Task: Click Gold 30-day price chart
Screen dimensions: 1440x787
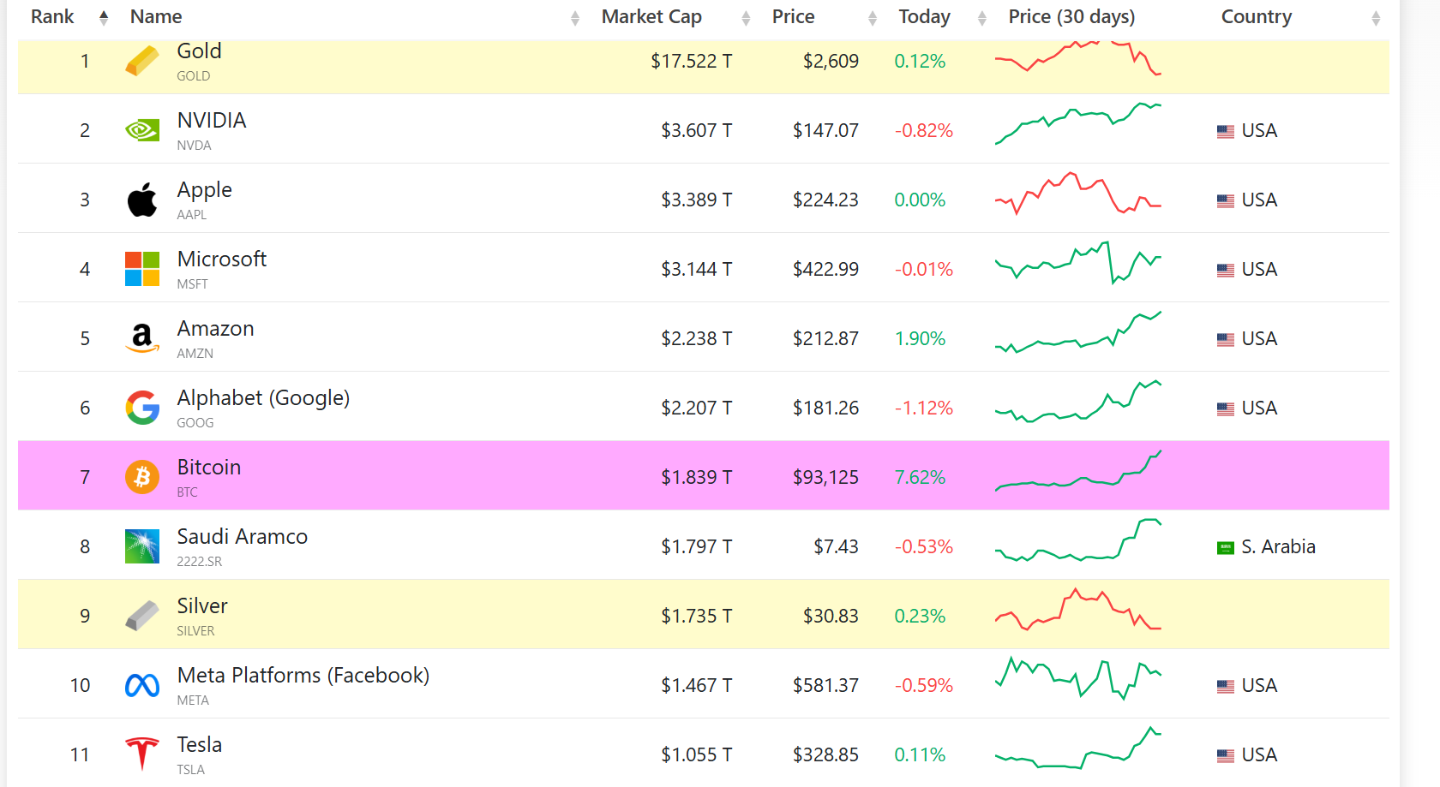Action: coord(1078,57)
